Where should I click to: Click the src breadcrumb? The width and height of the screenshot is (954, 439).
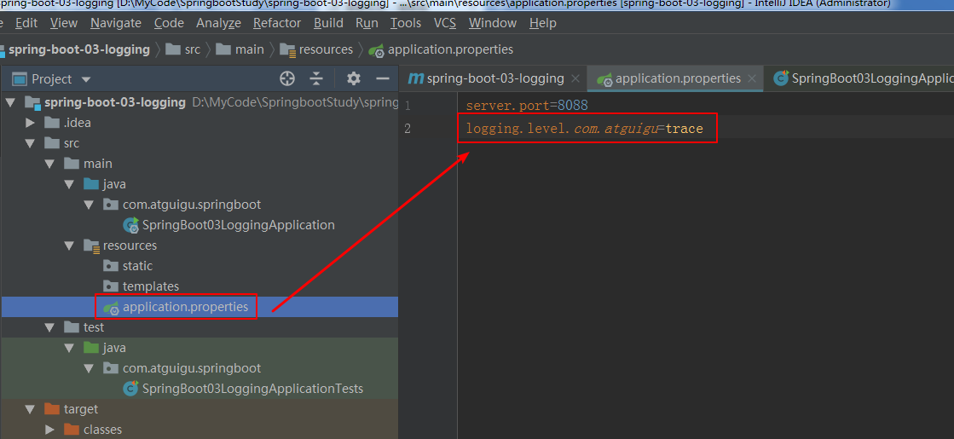(x=183, y=49)
